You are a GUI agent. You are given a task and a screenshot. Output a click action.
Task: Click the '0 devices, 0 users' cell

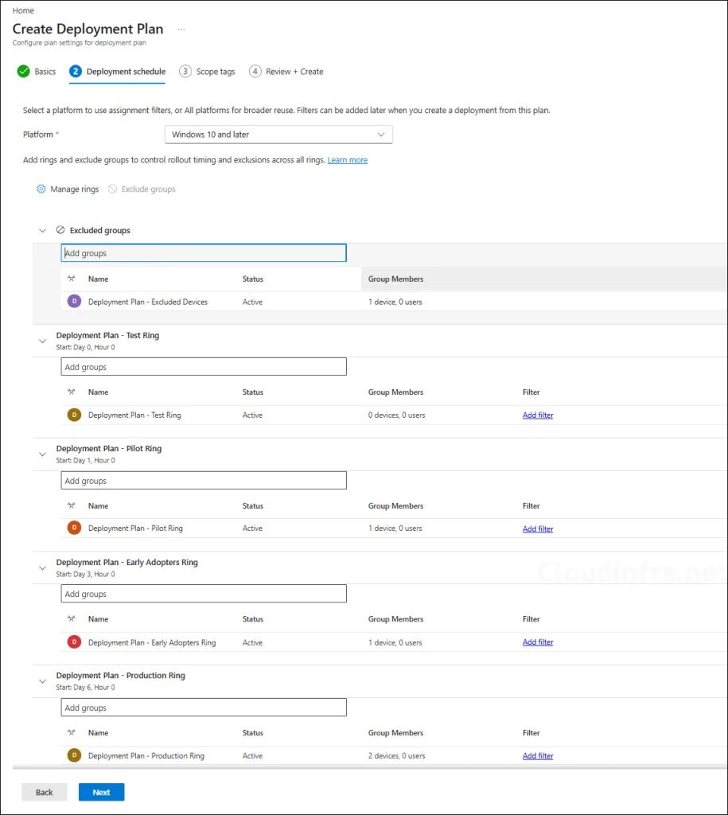pyautogui.click(x=396, y=415)
